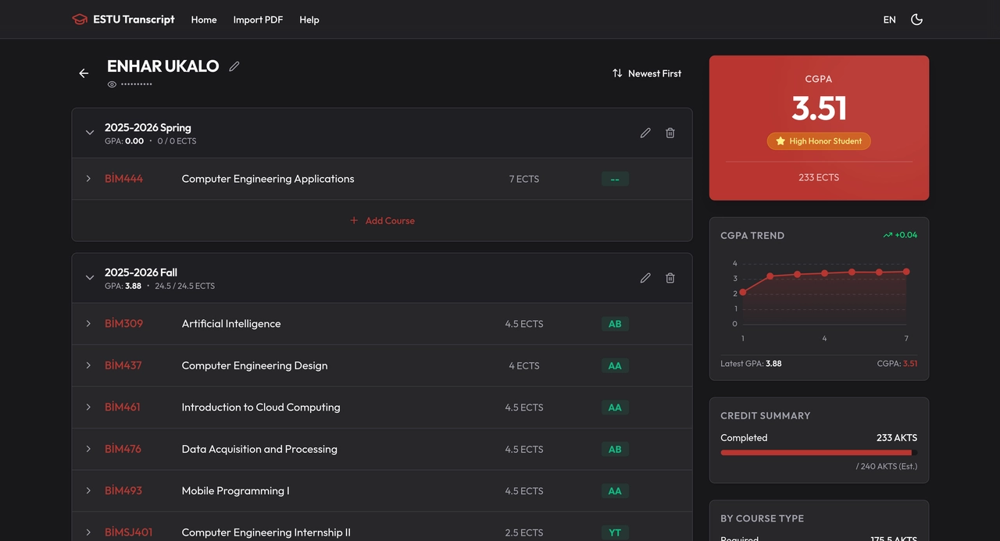Delete the 2025-2026 Spring semester
This screenshot has width=1000, height=541.
(x=670, y=133)
